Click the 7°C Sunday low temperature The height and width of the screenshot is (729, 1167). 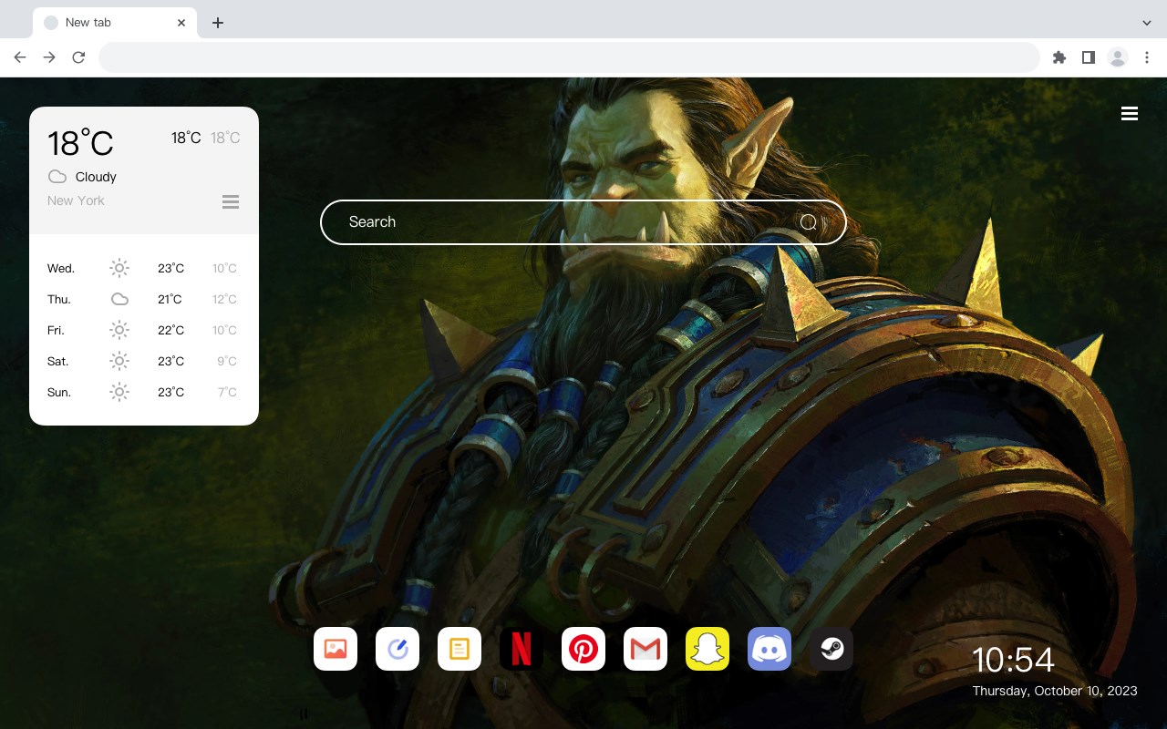pyautogui.click(x=227, y=392)
